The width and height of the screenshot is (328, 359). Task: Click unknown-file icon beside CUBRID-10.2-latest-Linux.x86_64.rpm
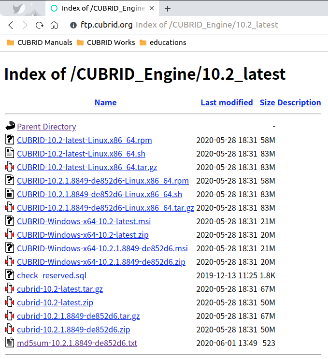(10, 139)
